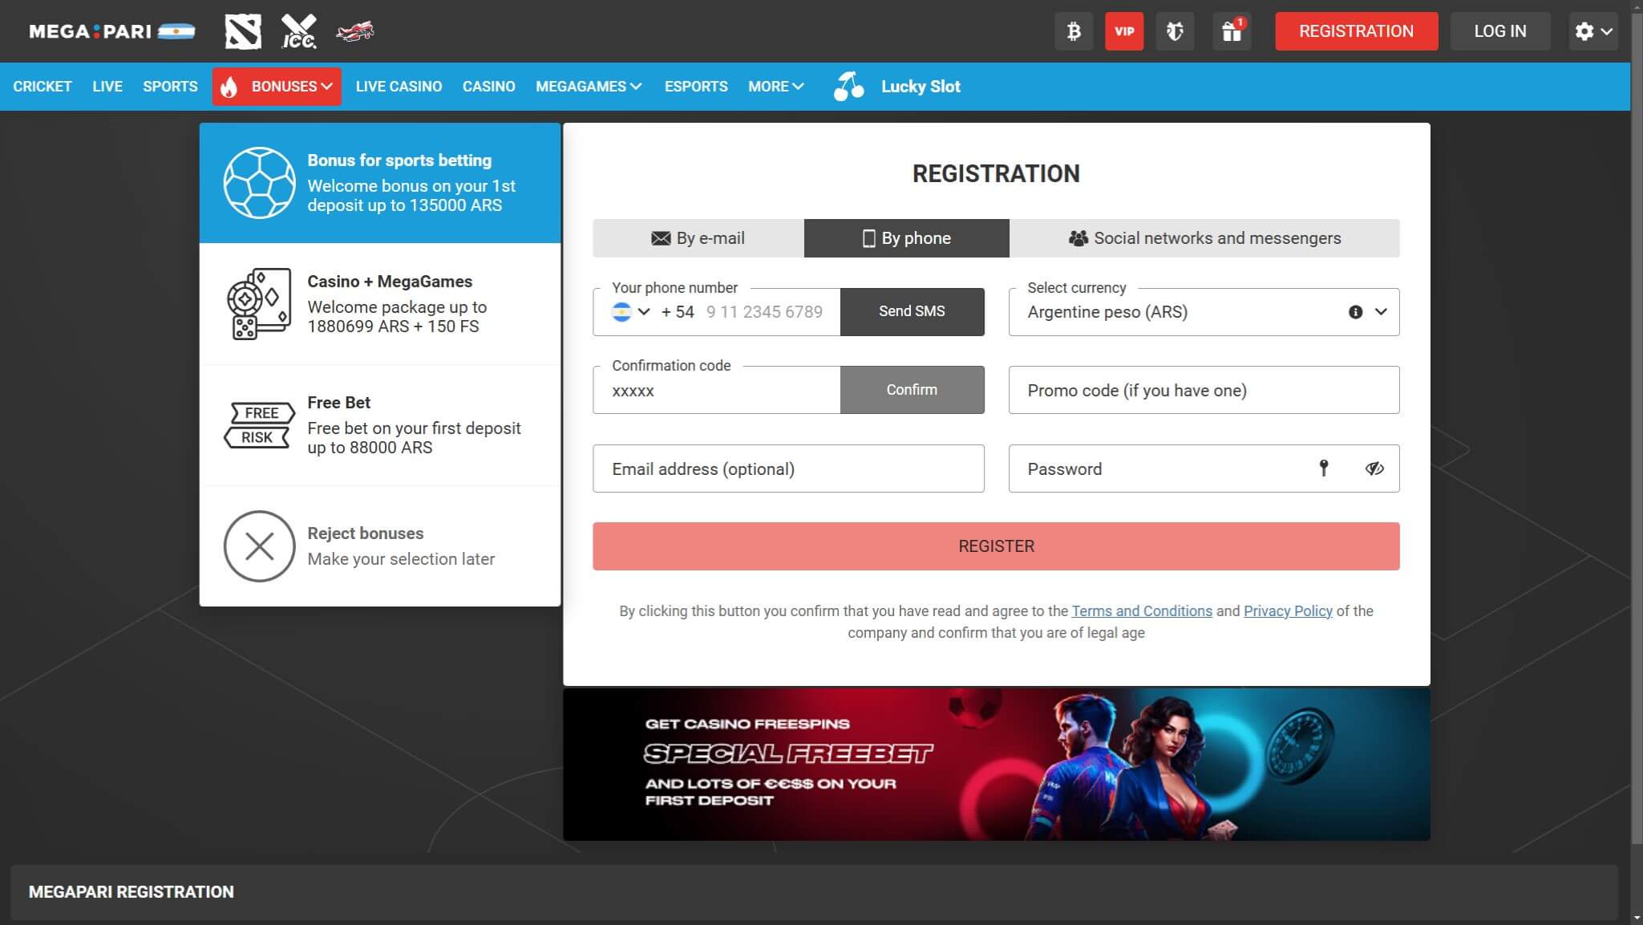1643x925 pixels.
Task: Open the Megapari logo home link
Action: [x=111, y=31]
